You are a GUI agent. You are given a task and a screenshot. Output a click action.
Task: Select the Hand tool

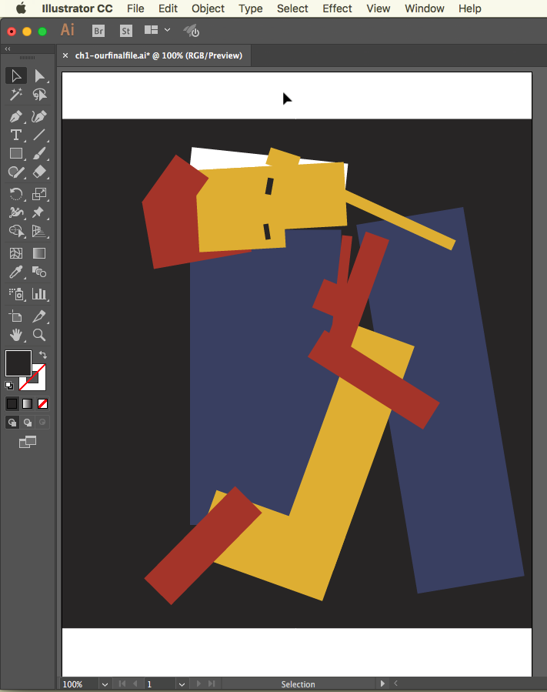point(15,335)
